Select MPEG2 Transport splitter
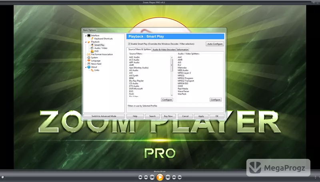The image size is (320, 182). (186, 81)
